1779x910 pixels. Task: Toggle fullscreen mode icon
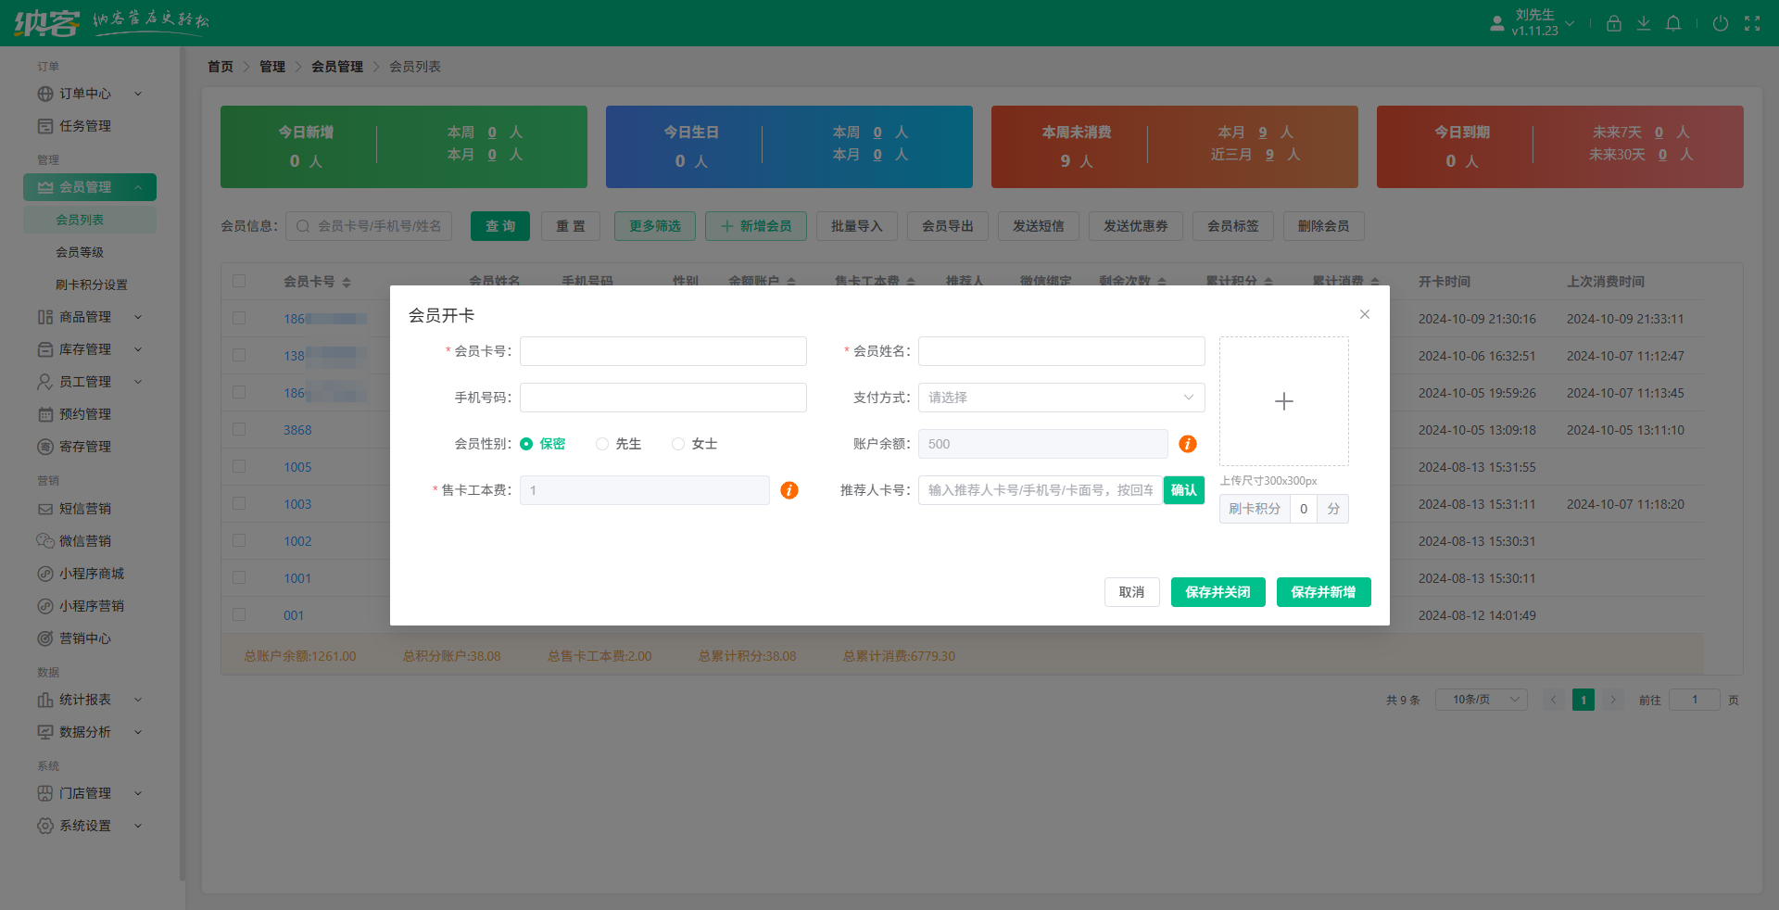click(1751, 23)
